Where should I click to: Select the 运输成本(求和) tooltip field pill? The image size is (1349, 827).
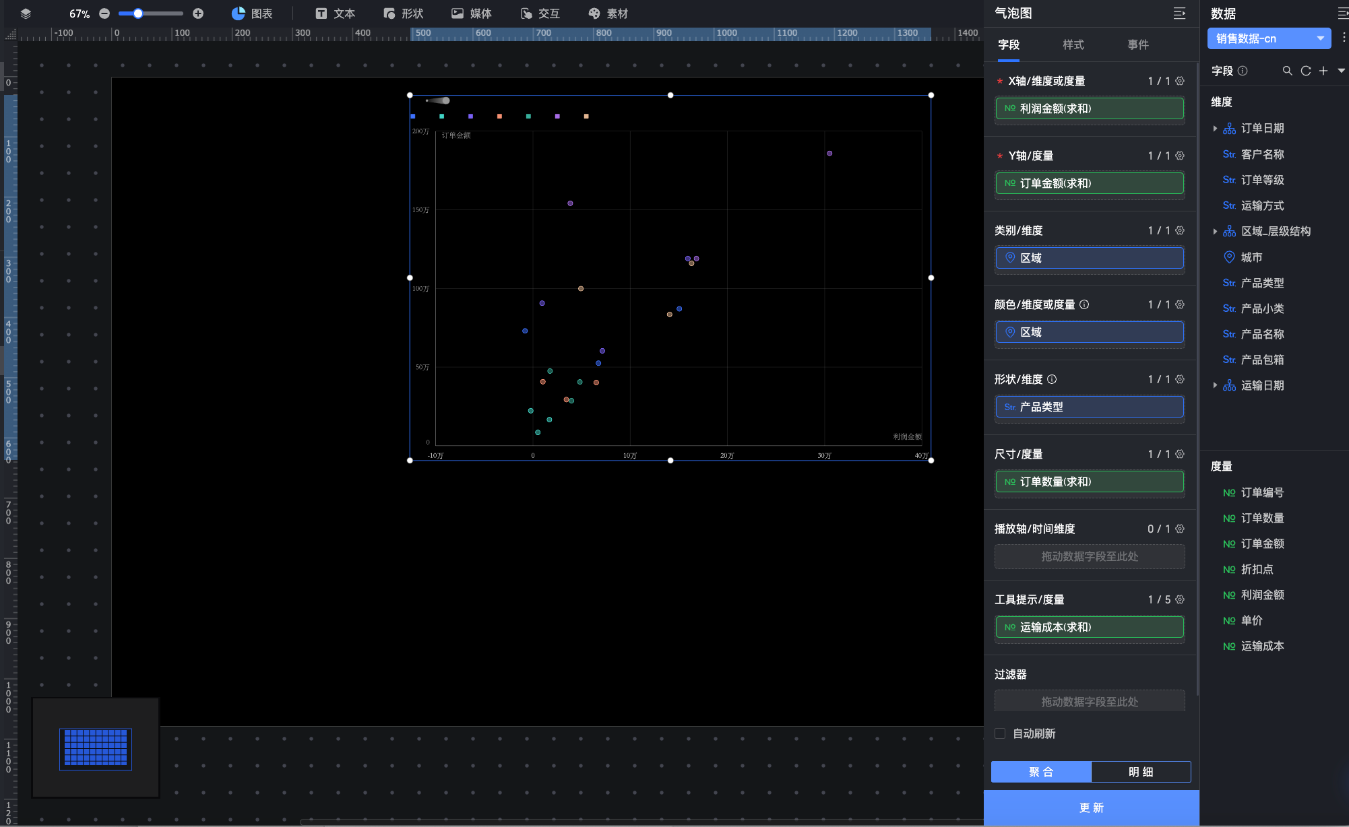[x=1090, y=627]
